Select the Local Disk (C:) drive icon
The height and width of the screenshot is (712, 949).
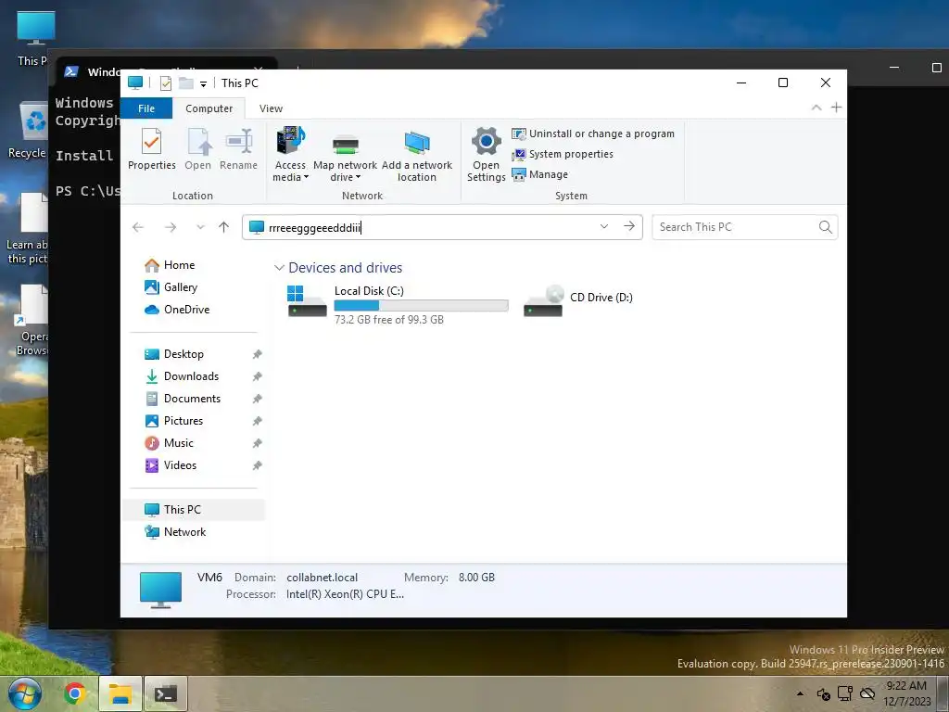307,301
